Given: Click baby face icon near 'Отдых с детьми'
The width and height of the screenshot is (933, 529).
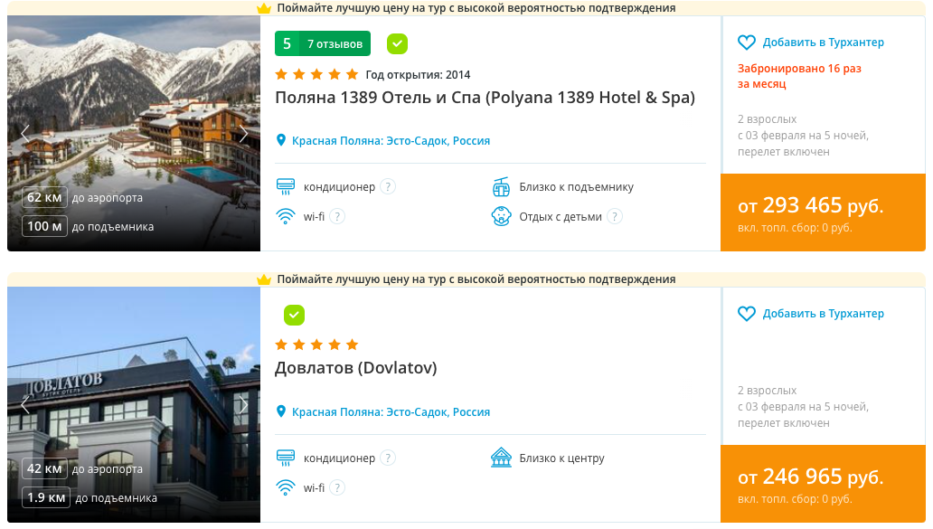Looking at the screenshot, I should 501,217.
